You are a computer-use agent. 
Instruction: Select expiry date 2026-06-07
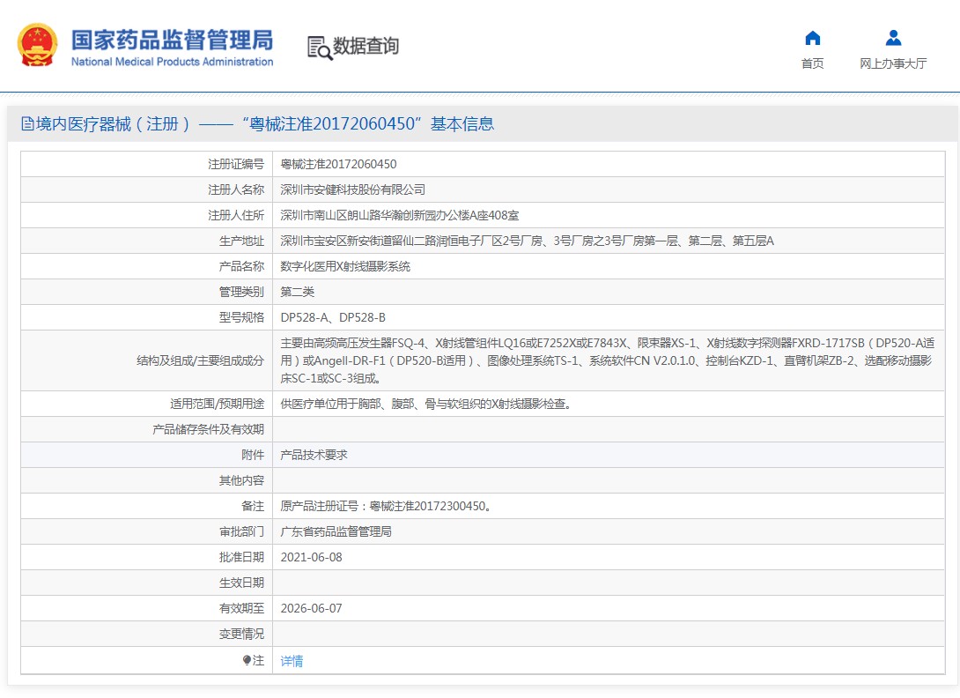tap(311, 608)
